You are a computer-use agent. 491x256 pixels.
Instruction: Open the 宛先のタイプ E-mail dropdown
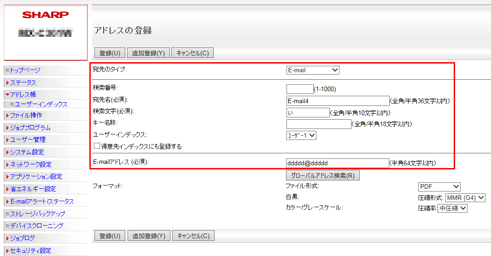point(313,70)
